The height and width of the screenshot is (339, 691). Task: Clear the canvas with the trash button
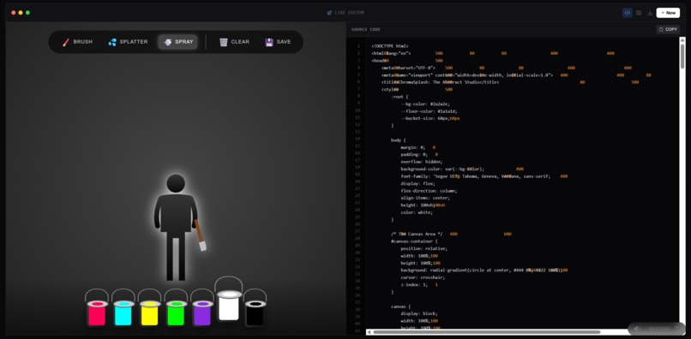click(234, 42)
